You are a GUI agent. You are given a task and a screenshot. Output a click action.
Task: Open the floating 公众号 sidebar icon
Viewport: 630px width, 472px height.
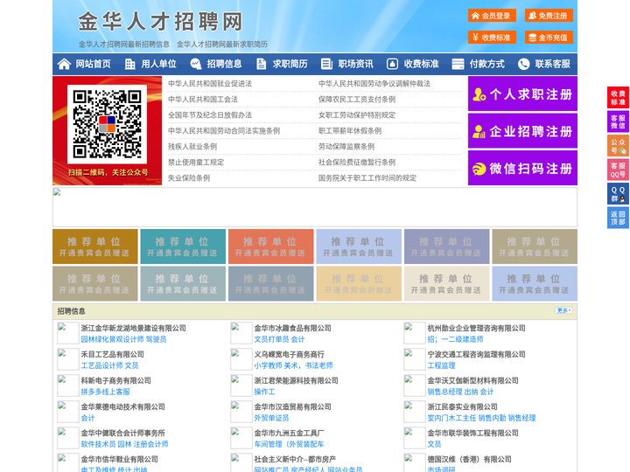(618, 146)
